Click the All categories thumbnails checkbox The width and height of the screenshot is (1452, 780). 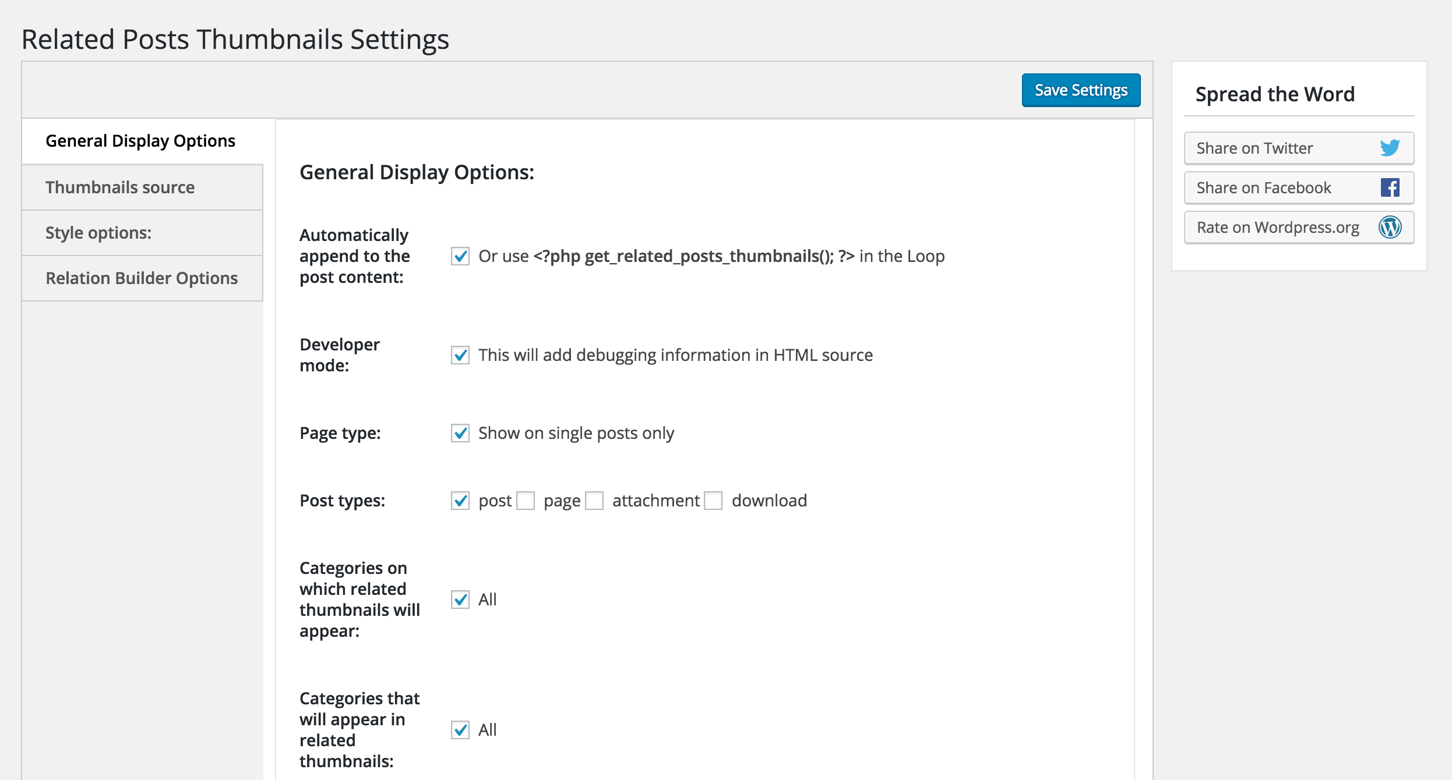pos(460,600)
